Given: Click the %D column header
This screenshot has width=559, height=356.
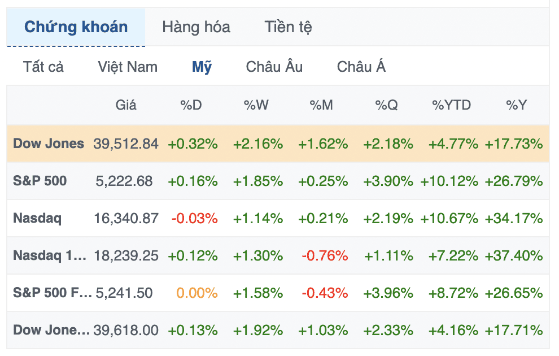Looking at the screenshot, I should tap(191, 105).
